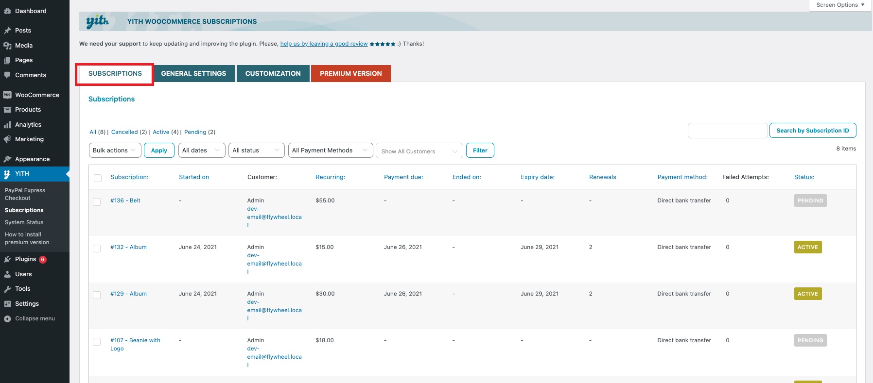Check the box for subscription #129 - Album
The height and width of the screenshot is (383, 873).
click(97, 295)
